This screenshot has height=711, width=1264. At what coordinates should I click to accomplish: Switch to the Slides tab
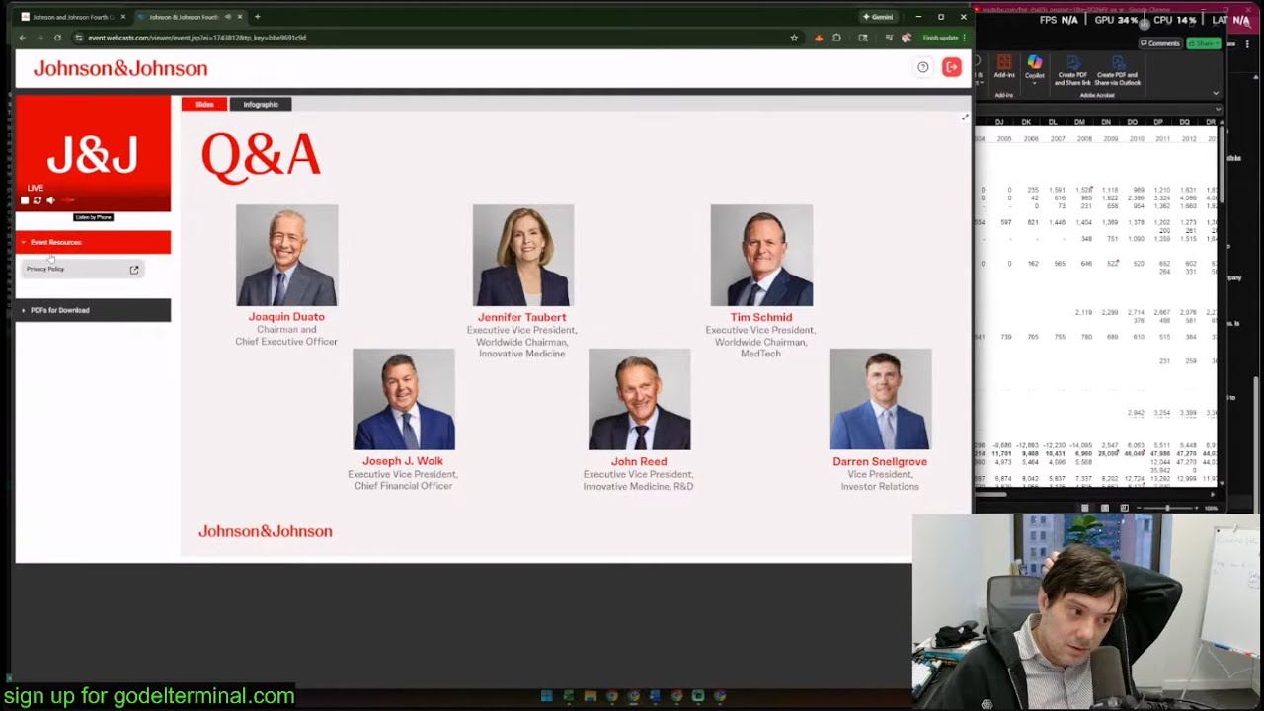[x=204, y=104]
